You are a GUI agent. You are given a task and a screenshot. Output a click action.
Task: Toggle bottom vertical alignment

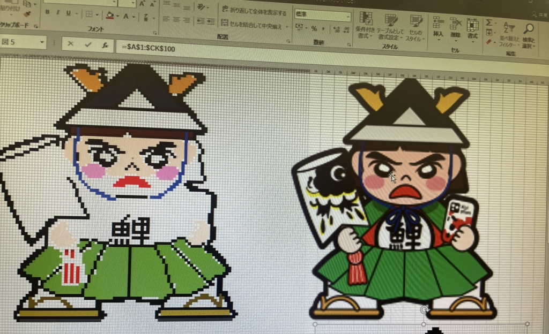187,7
